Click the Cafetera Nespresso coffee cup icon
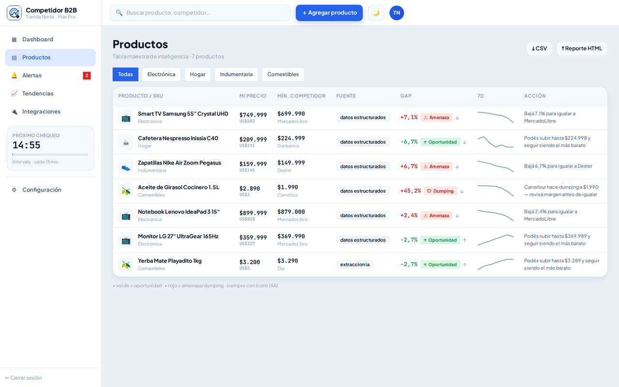Image resolution: width=619 pixels, height=387 pixels. 126,142
